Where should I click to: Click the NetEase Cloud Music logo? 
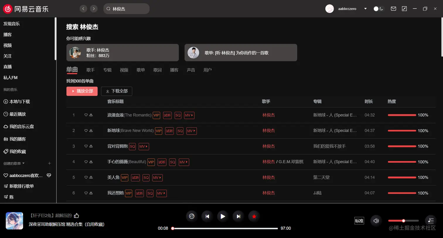pos(26,9)
